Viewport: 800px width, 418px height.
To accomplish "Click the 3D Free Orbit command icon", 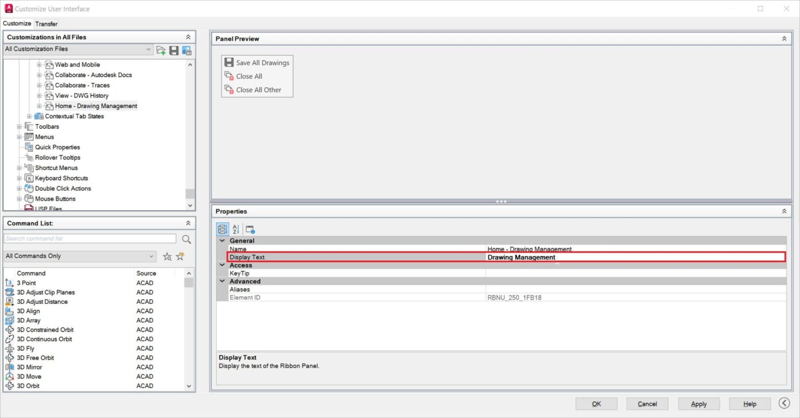I will (9, 358).
